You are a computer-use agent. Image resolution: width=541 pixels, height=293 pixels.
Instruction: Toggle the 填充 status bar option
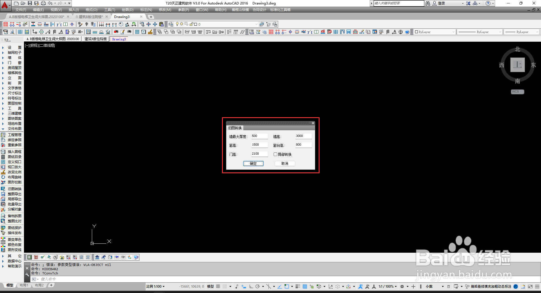click(487, 287)
